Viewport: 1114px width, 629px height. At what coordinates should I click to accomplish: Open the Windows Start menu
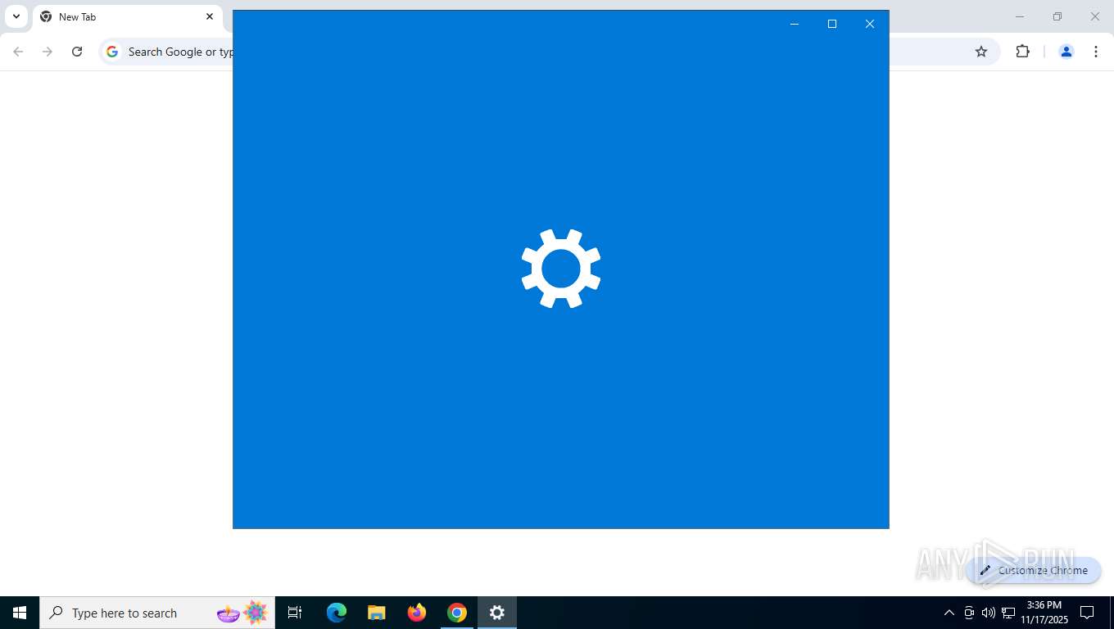pyautogui.click(x=20, y=613)
